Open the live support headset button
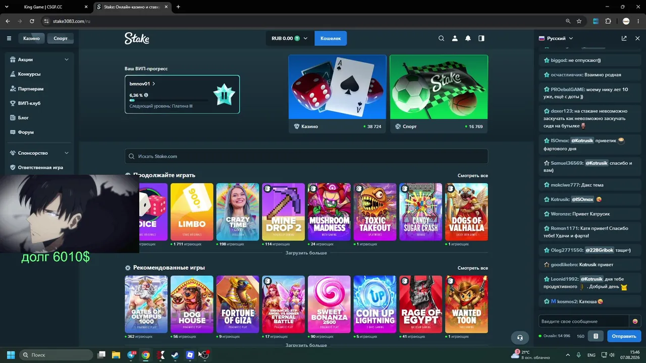 [x=520, y=337]
